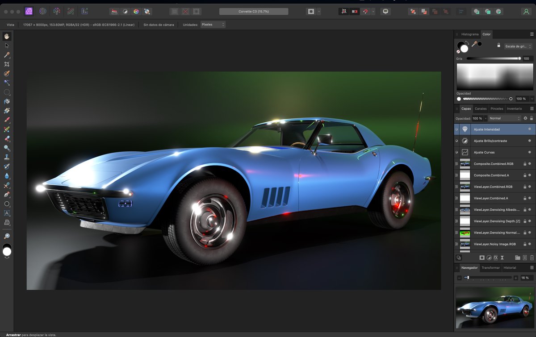Open Capas layer settings gear icon
Viewport: 536px width, 337px height.
pos(526,118)
